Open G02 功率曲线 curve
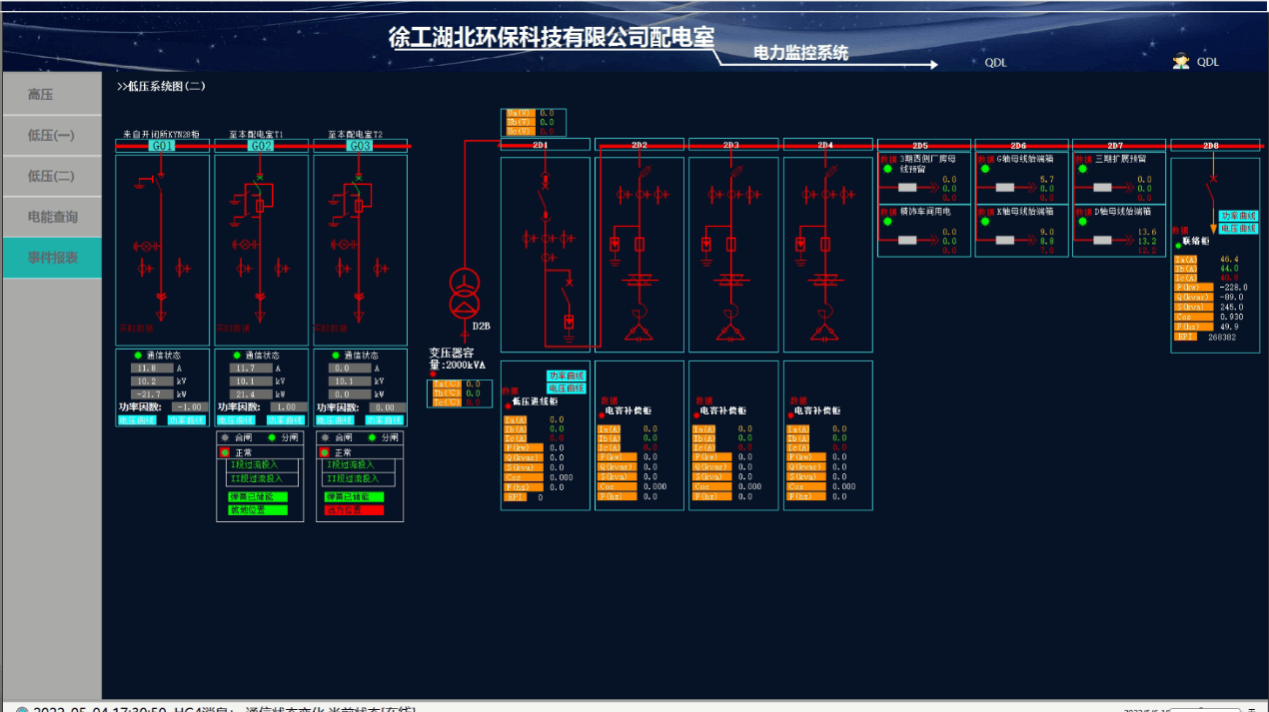 point(285,420)
